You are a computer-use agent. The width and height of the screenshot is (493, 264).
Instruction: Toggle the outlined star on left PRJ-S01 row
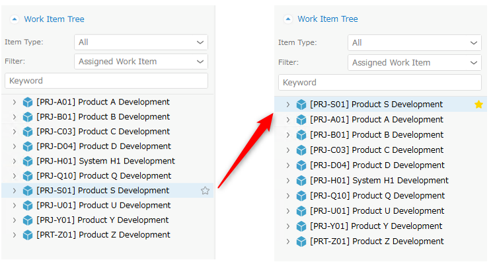pyautogui.click(x=205, y=191)
